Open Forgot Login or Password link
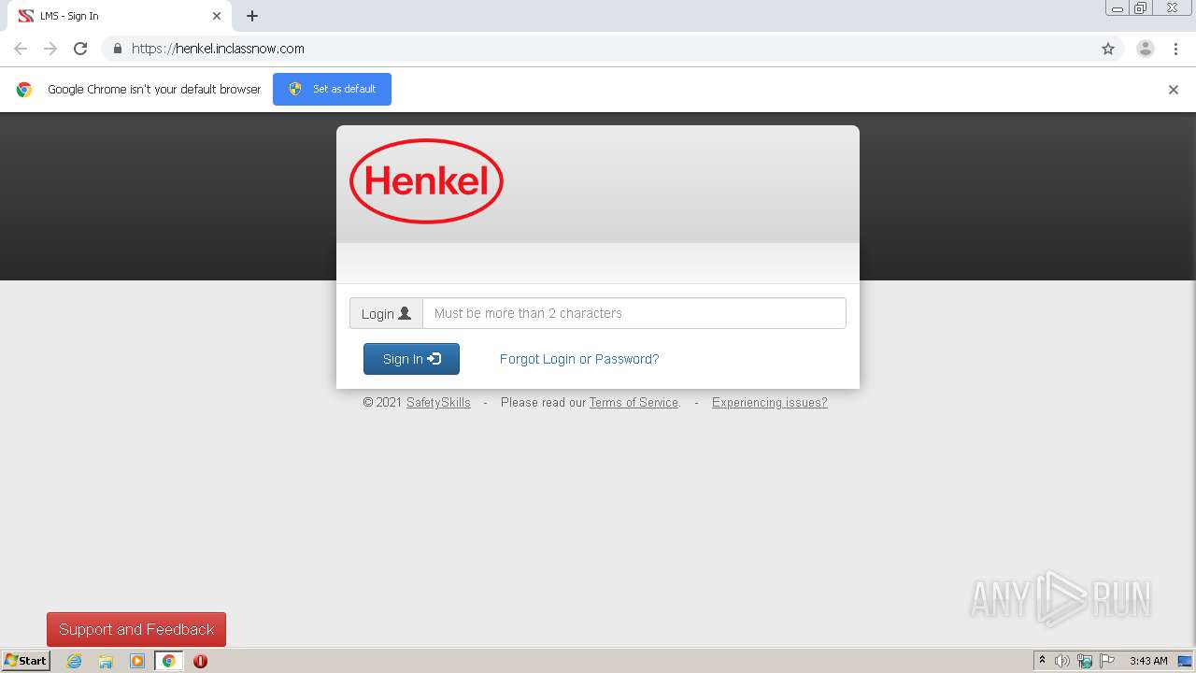 tap(579, 359)
